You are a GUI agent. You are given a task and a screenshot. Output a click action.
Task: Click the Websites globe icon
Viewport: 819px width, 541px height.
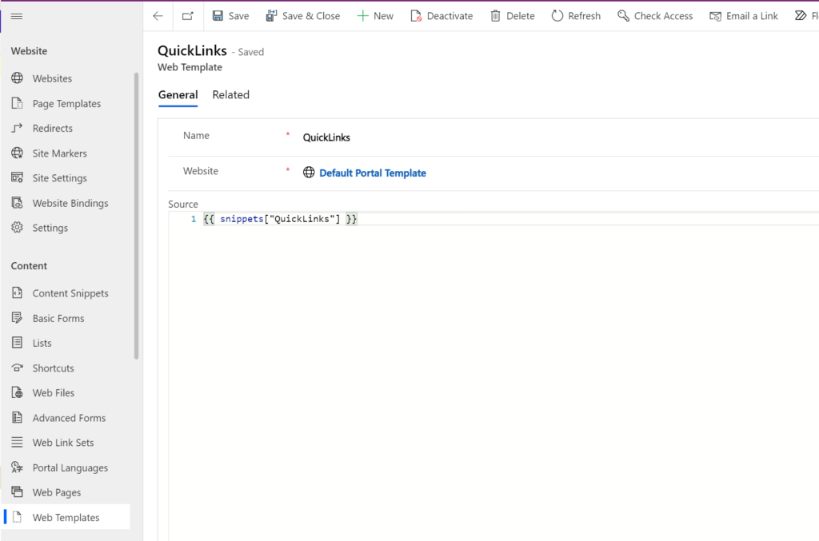click(x=18, y=78)
